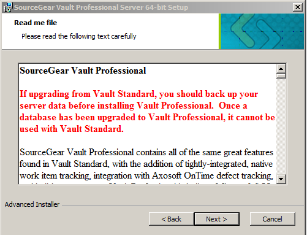Click 'Please read the following text carefully' subtitle

[x=79, y=36]
